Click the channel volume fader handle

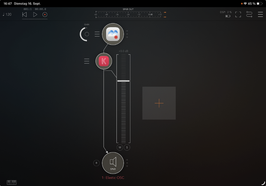(123, 81)
